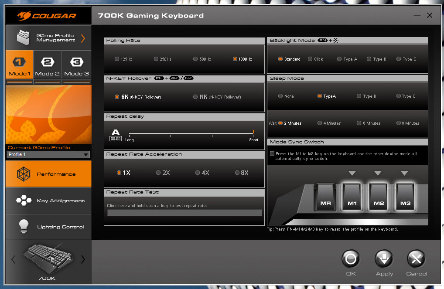
Task: Set repeat rate acceleration to 4X
Action: click(198, 173)
